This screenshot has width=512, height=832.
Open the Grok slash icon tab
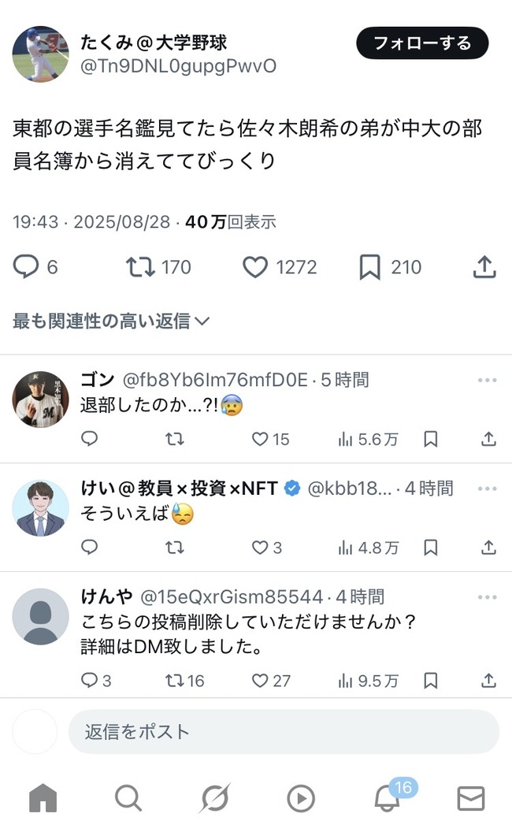click(x=214, y=797)
